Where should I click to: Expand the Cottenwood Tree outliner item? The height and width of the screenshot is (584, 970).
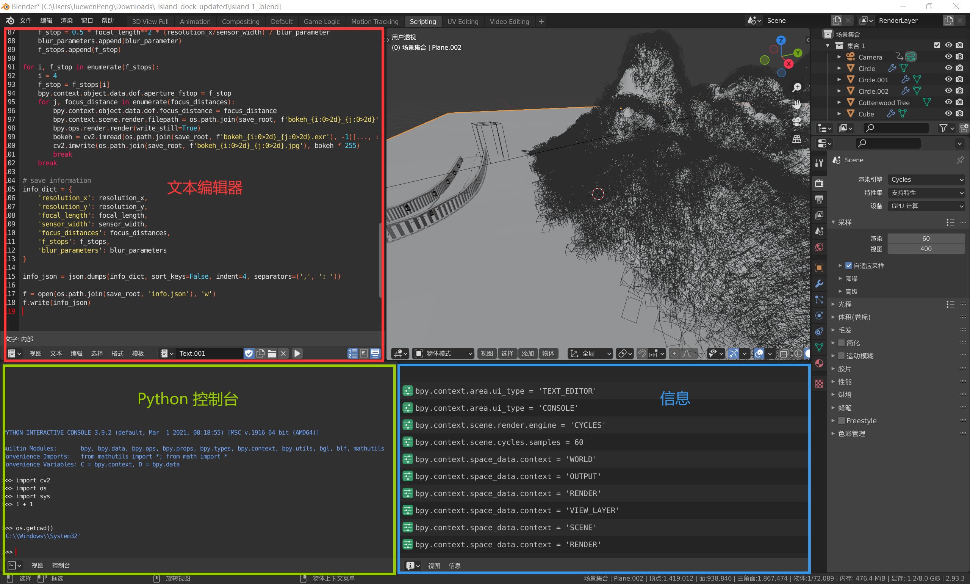(839, 102)
